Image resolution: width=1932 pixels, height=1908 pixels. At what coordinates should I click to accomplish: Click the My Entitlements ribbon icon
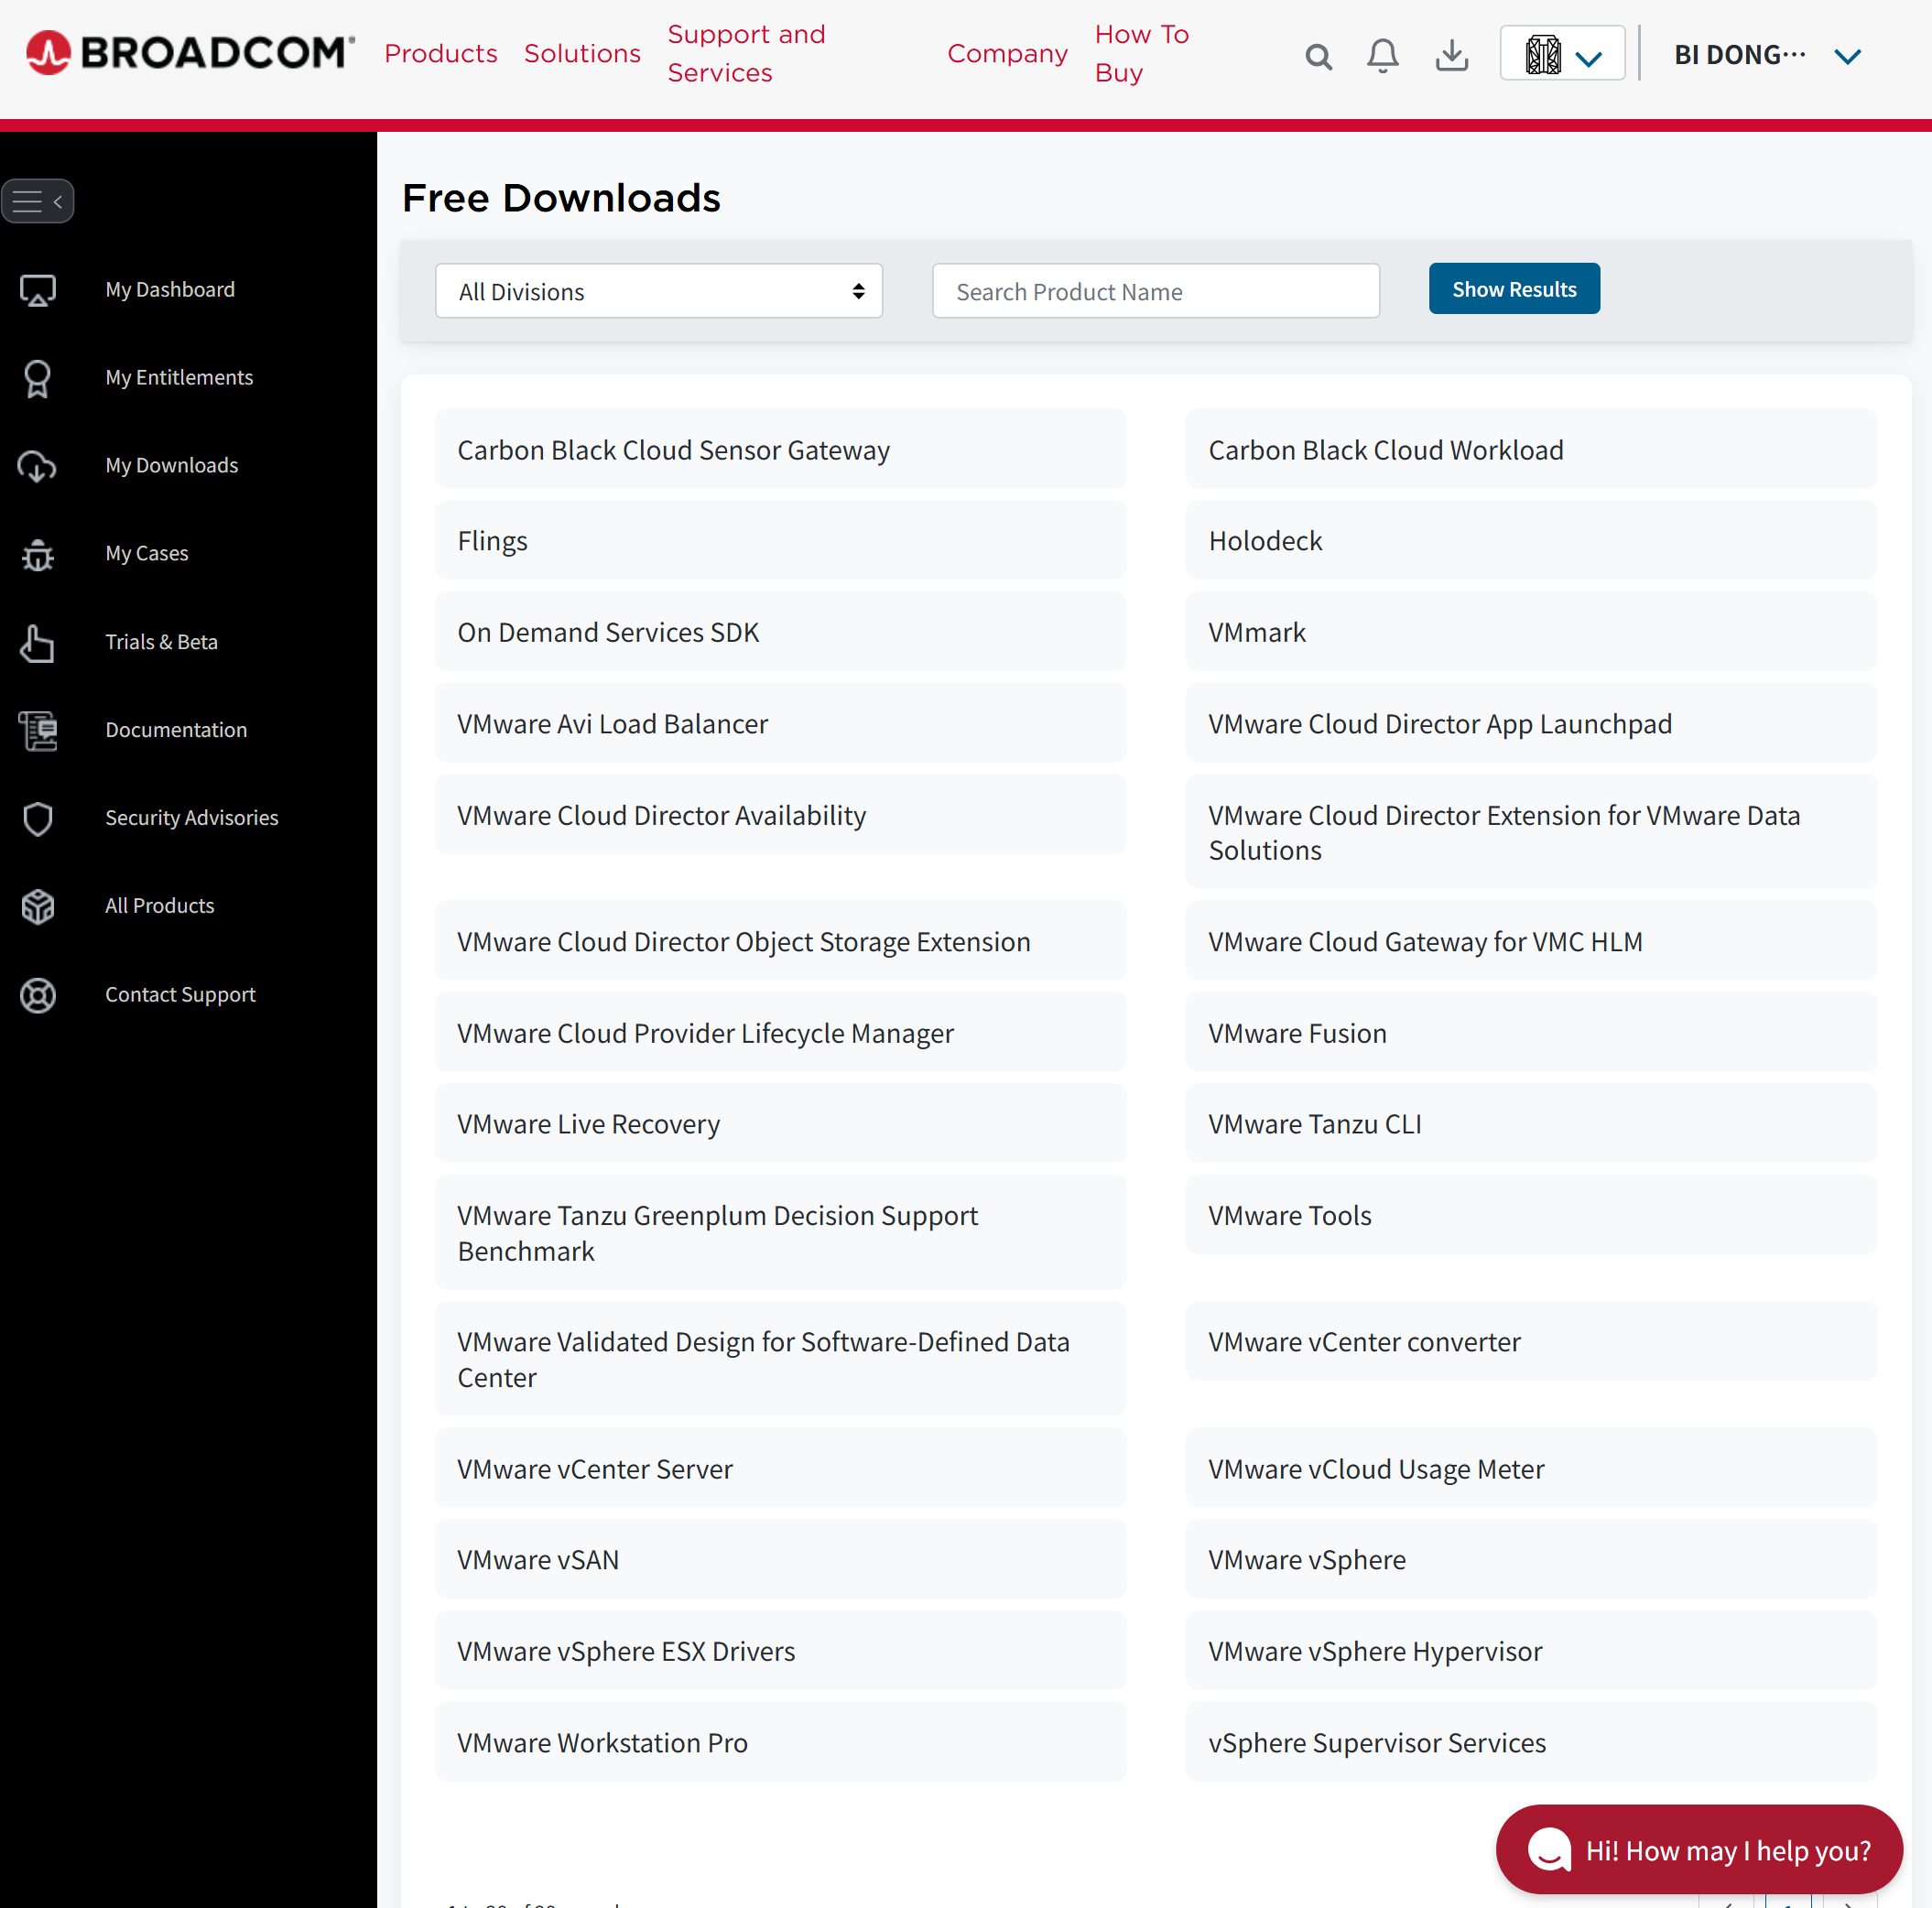38,378
